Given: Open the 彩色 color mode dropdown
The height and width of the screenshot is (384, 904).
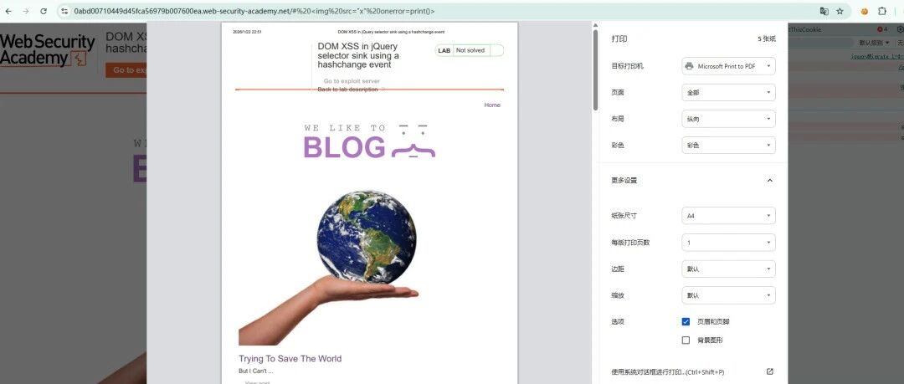Looking at the screenshot, I should tap(729, 146).
